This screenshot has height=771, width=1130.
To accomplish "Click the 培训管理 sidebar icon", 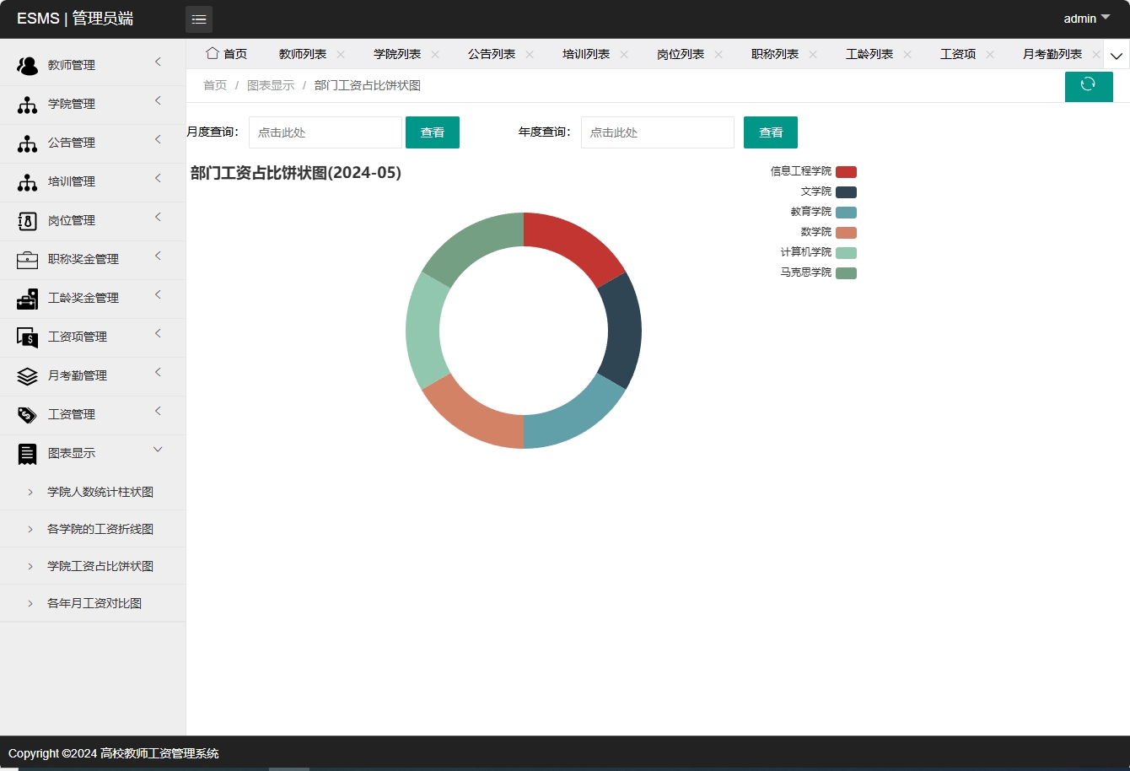I will coord(27,181).
